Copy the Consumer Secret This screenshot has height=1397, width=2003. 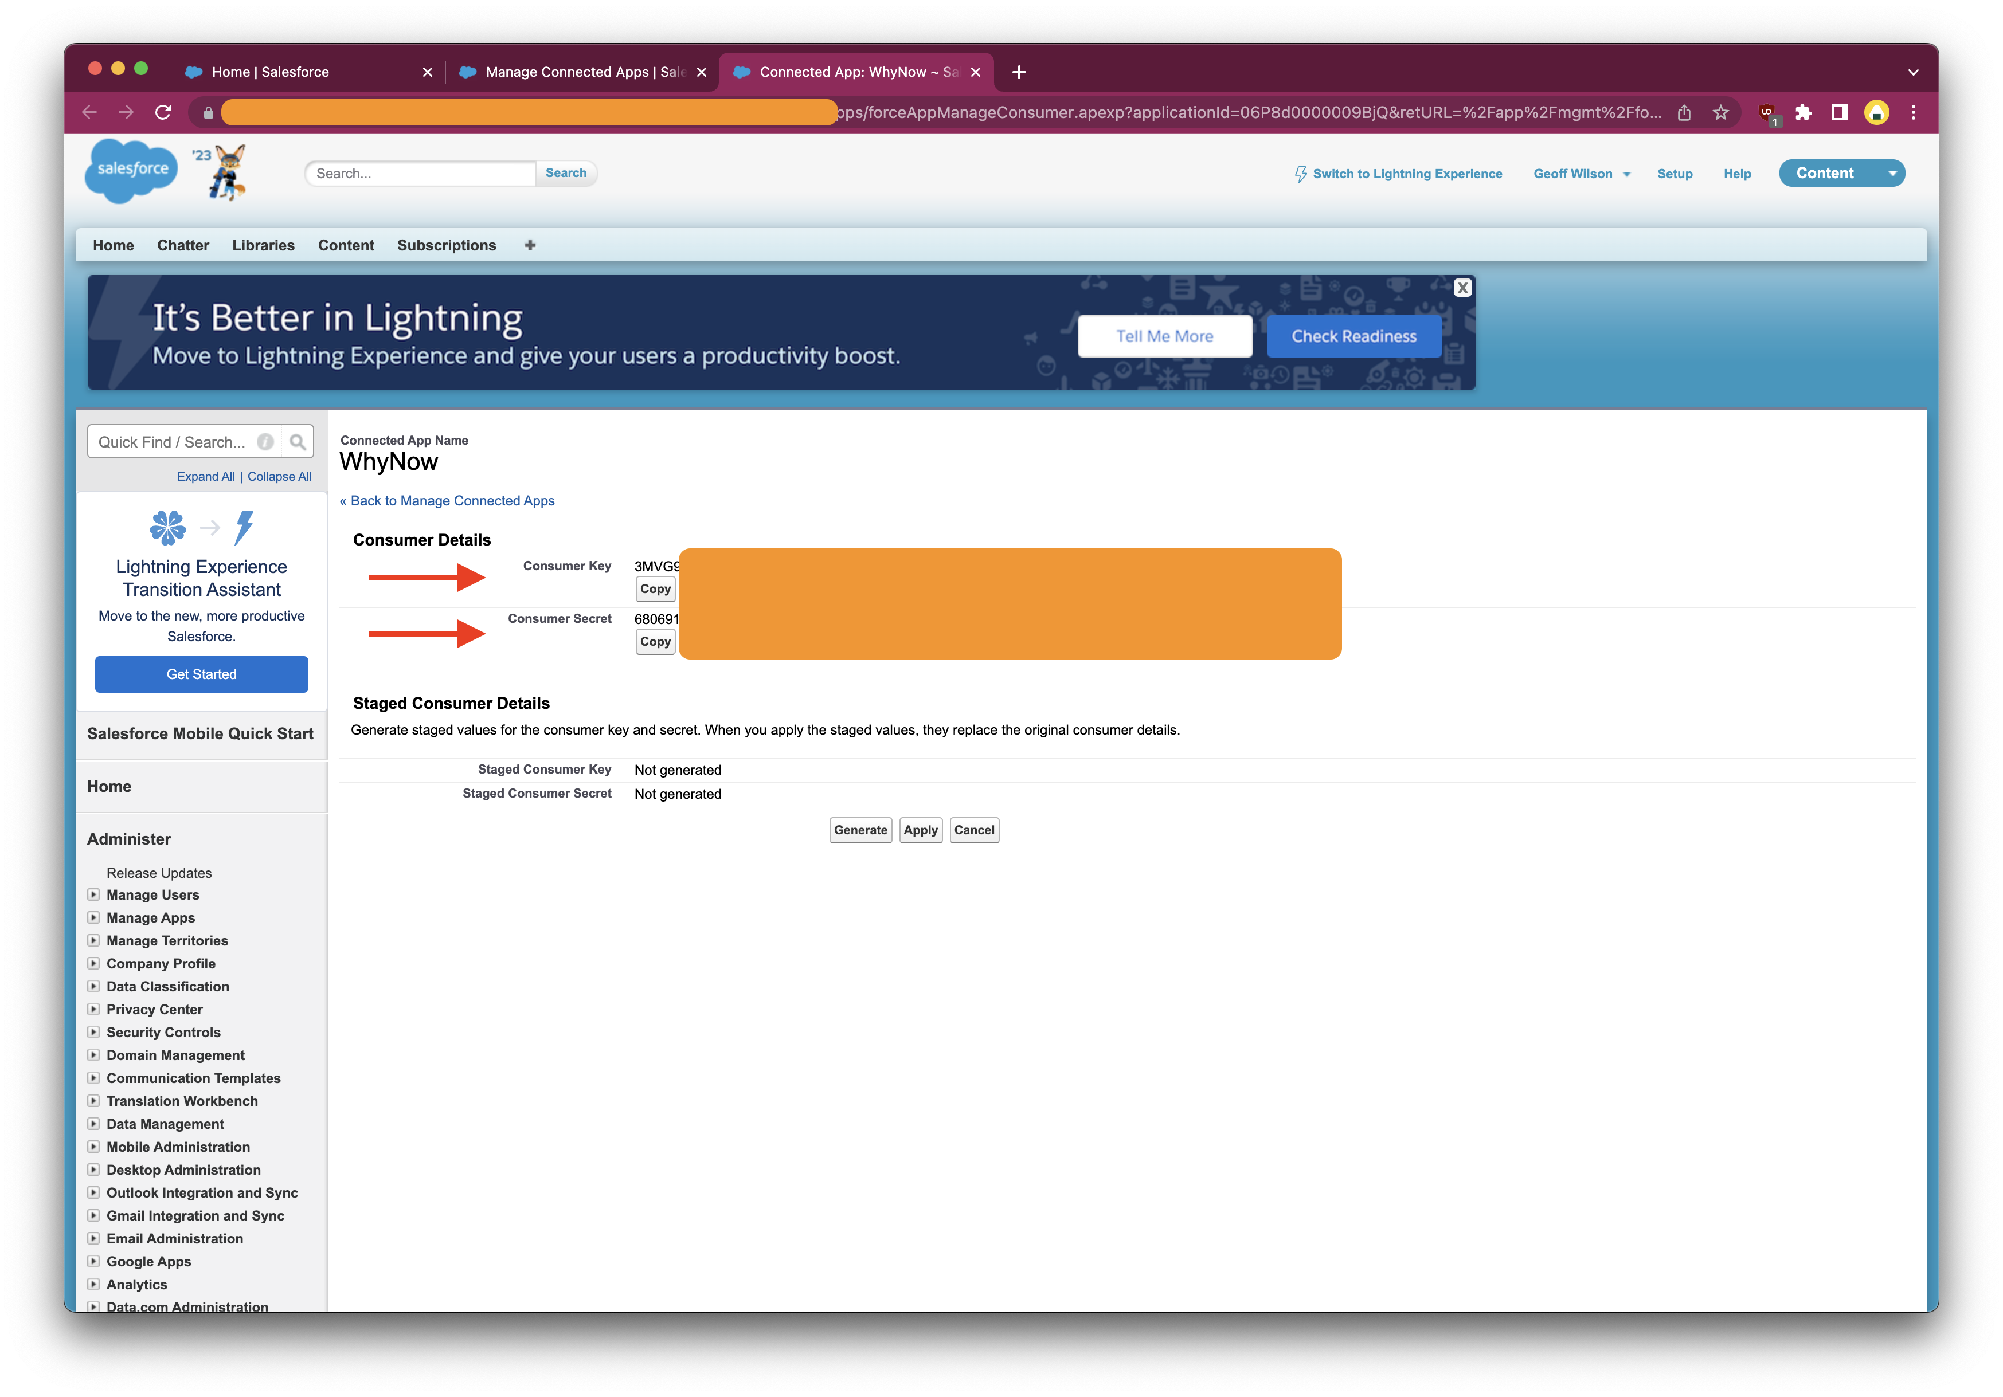pos(655,642)
